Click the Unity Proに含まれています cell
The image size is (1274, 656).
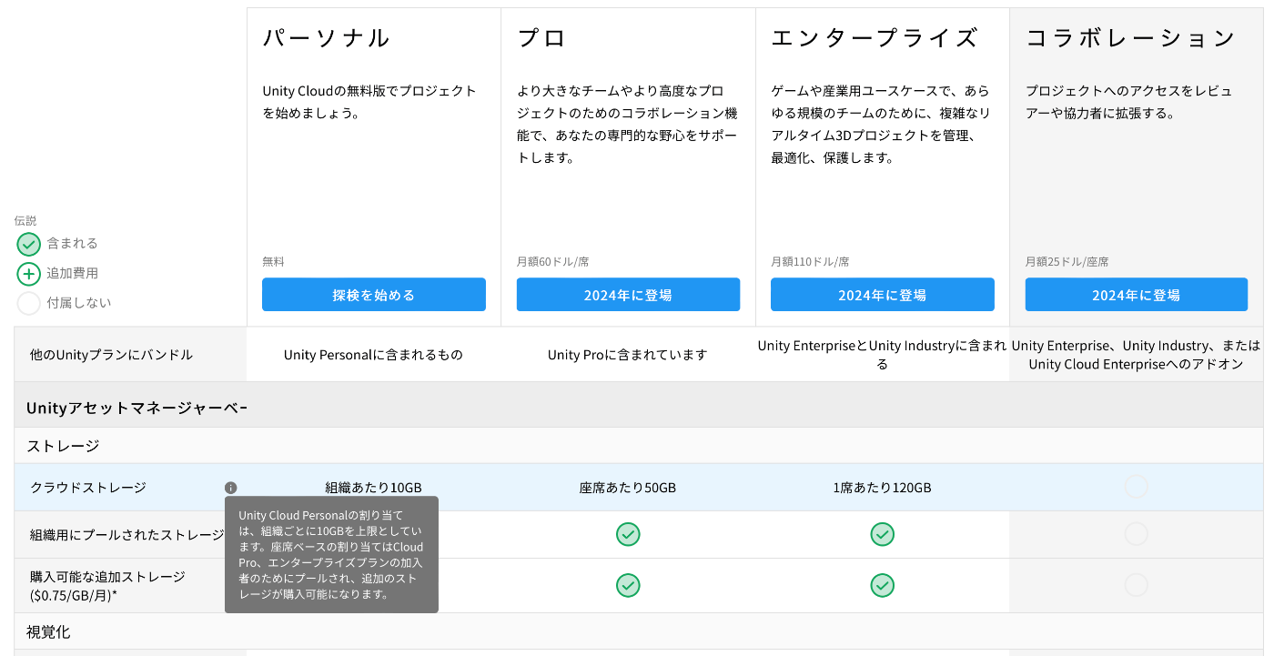pyautogui.click(x=628, y=355)
